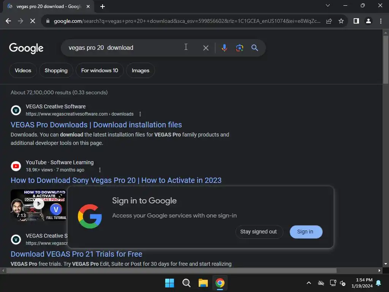Click the muted volume tray icon
Viewport: 389px width, 292px height.
tap(343, 283)
